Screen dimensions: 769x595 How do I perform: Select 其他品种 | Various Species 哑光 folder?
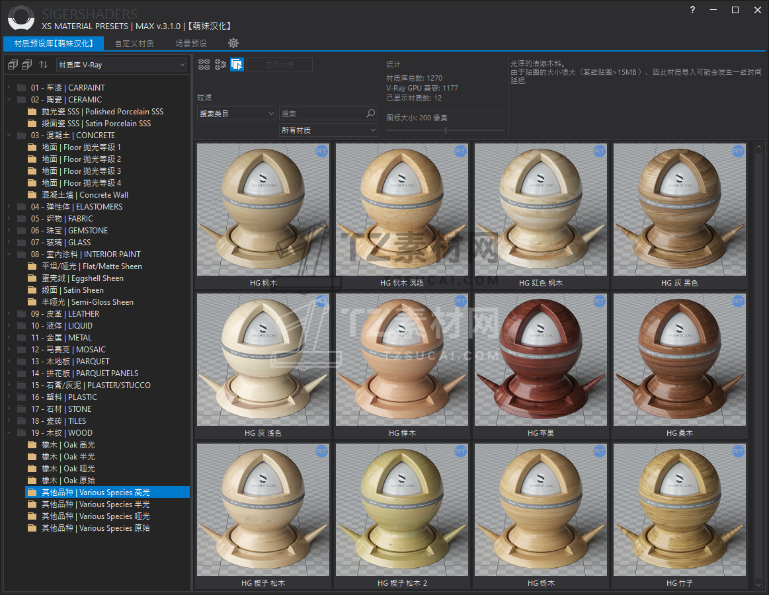click(x=96, y=516)
